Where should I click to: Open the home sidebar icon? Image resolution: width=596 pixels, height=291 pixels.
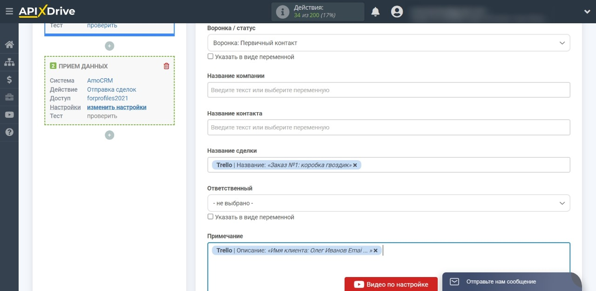[9, 45]
